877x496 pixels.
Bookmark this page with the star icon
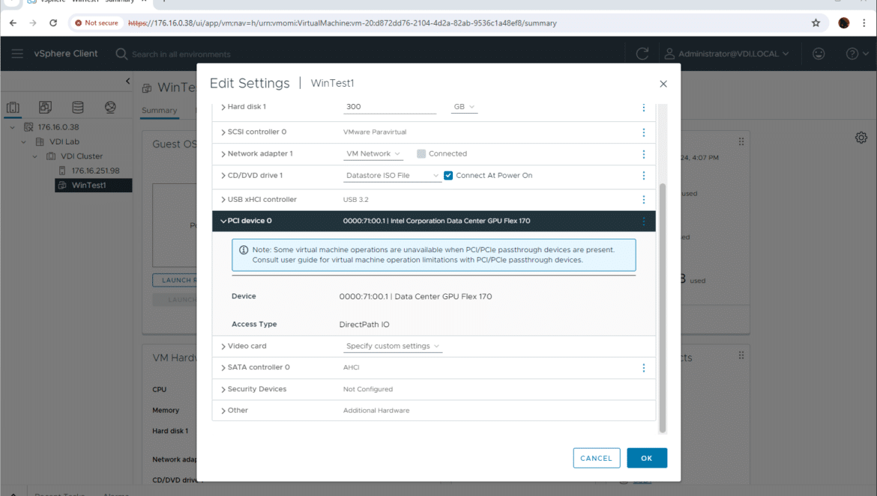[816, 23]
